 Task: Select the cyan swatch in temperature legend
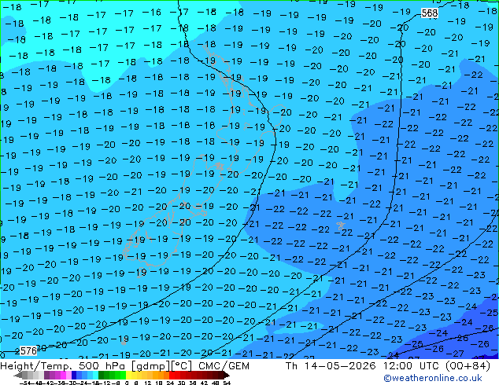pos(95,375)
